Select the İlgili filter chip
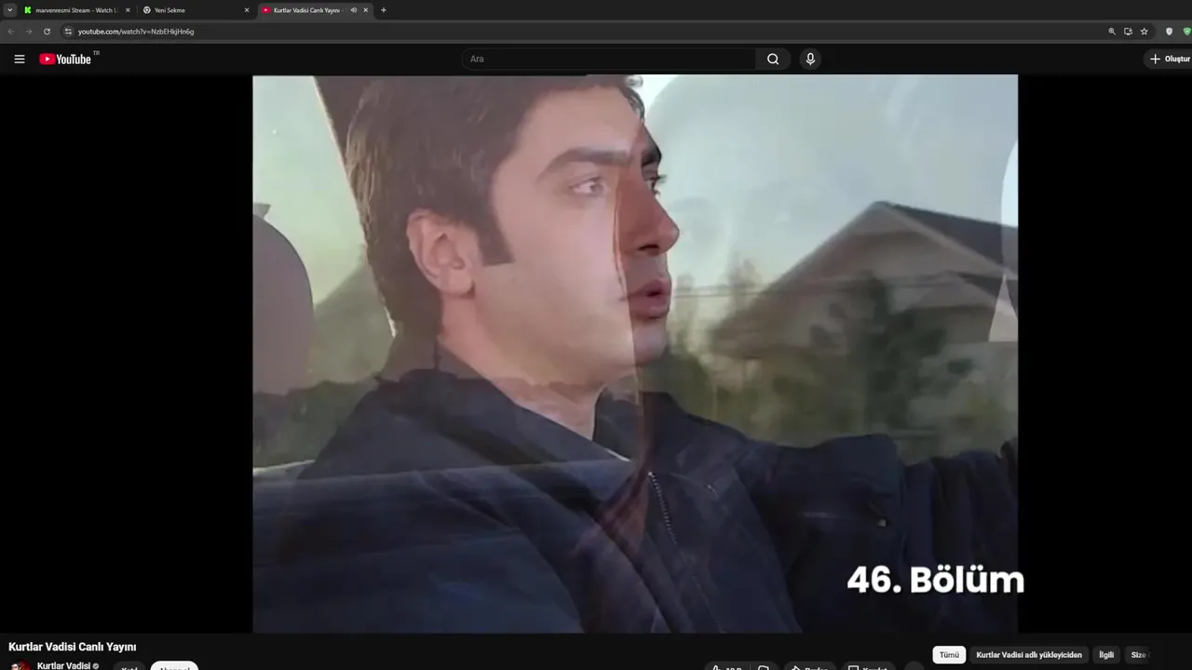The height and width of the screenshot is (670, 1192). point(1106,655)
